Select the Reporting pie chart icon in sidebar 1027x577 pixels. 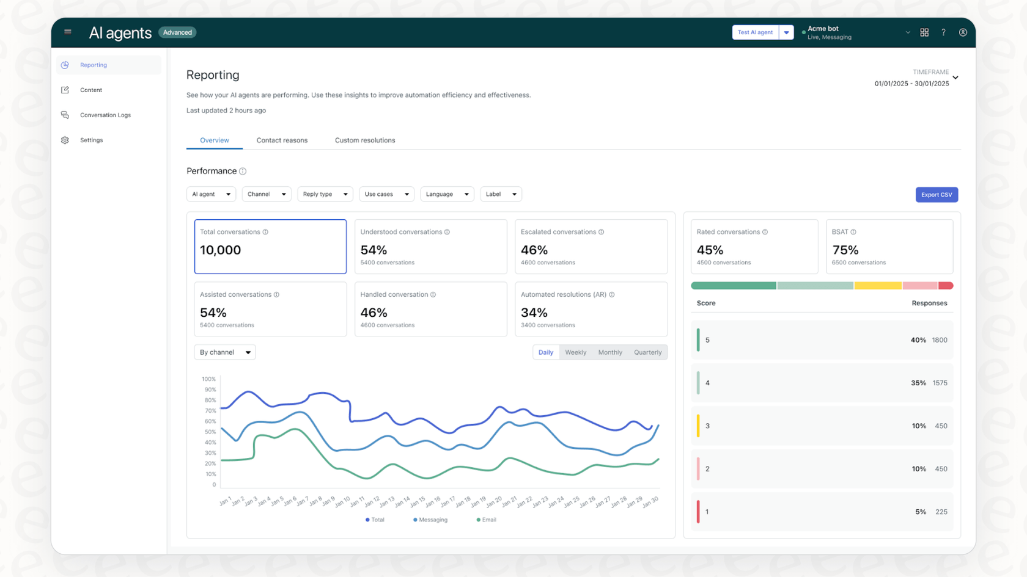click(x=65, y=65)
